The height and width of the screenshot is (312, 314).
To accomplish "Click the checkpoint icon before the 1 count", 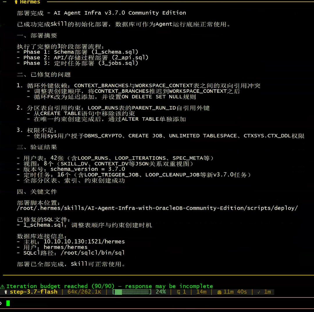I will (x=179, y=292).
